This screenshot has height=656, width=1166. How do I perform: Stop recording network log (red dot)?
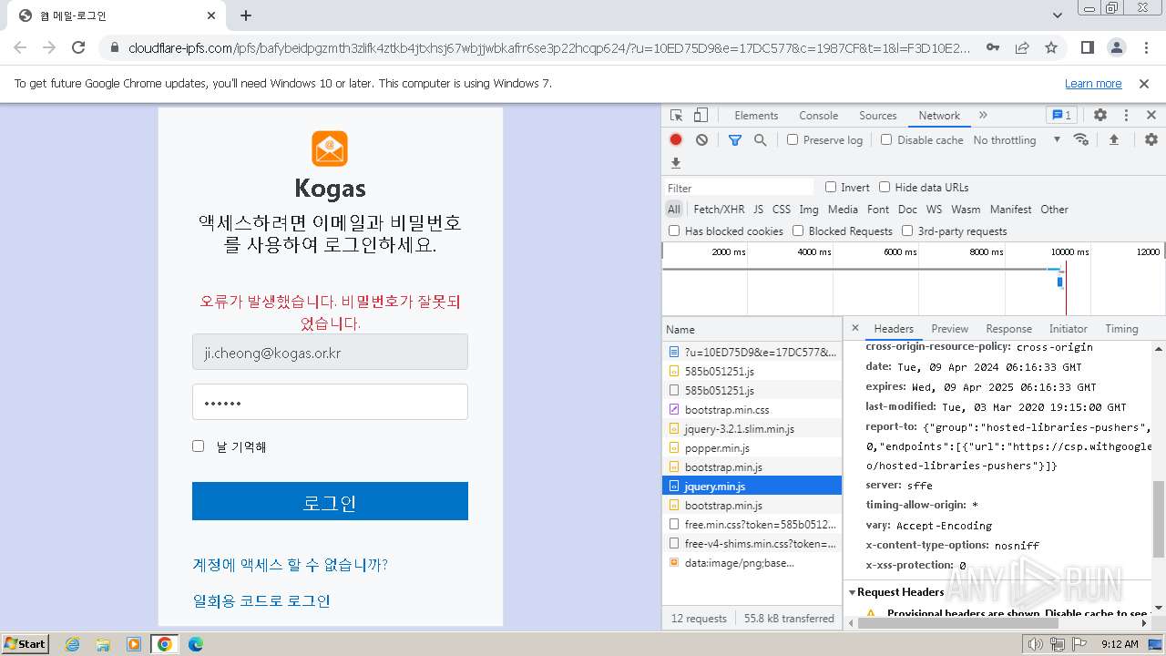676,139
